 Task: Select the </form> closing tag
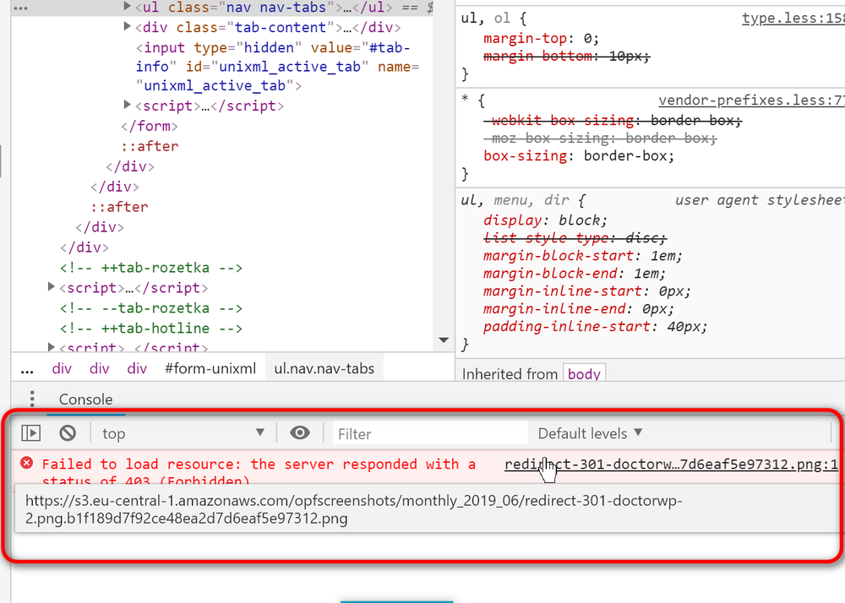tap(150, 126)
